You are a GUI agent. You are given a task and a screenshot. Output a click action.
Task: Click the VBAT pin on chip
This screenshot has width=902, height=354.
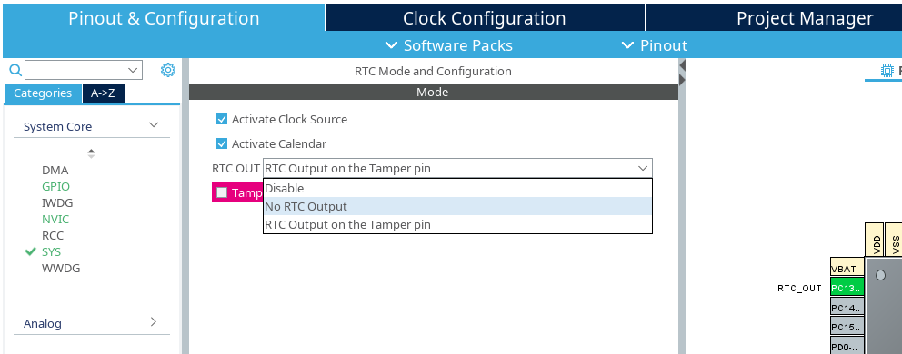click(x=847, y=269)
